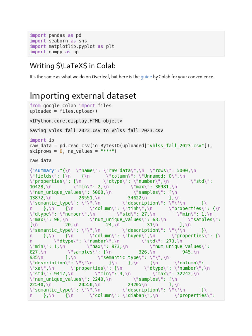Click the 'import seaborn as sns' line
The image size is (252, 336).
click(x=58, y=41)
